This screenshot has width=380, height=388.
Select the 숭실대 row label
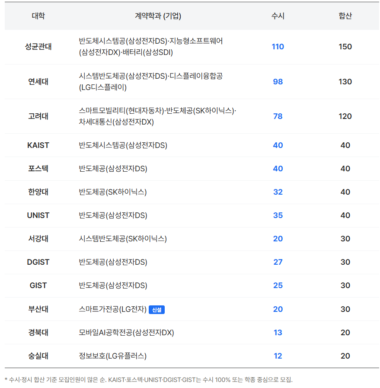point(38,356)
